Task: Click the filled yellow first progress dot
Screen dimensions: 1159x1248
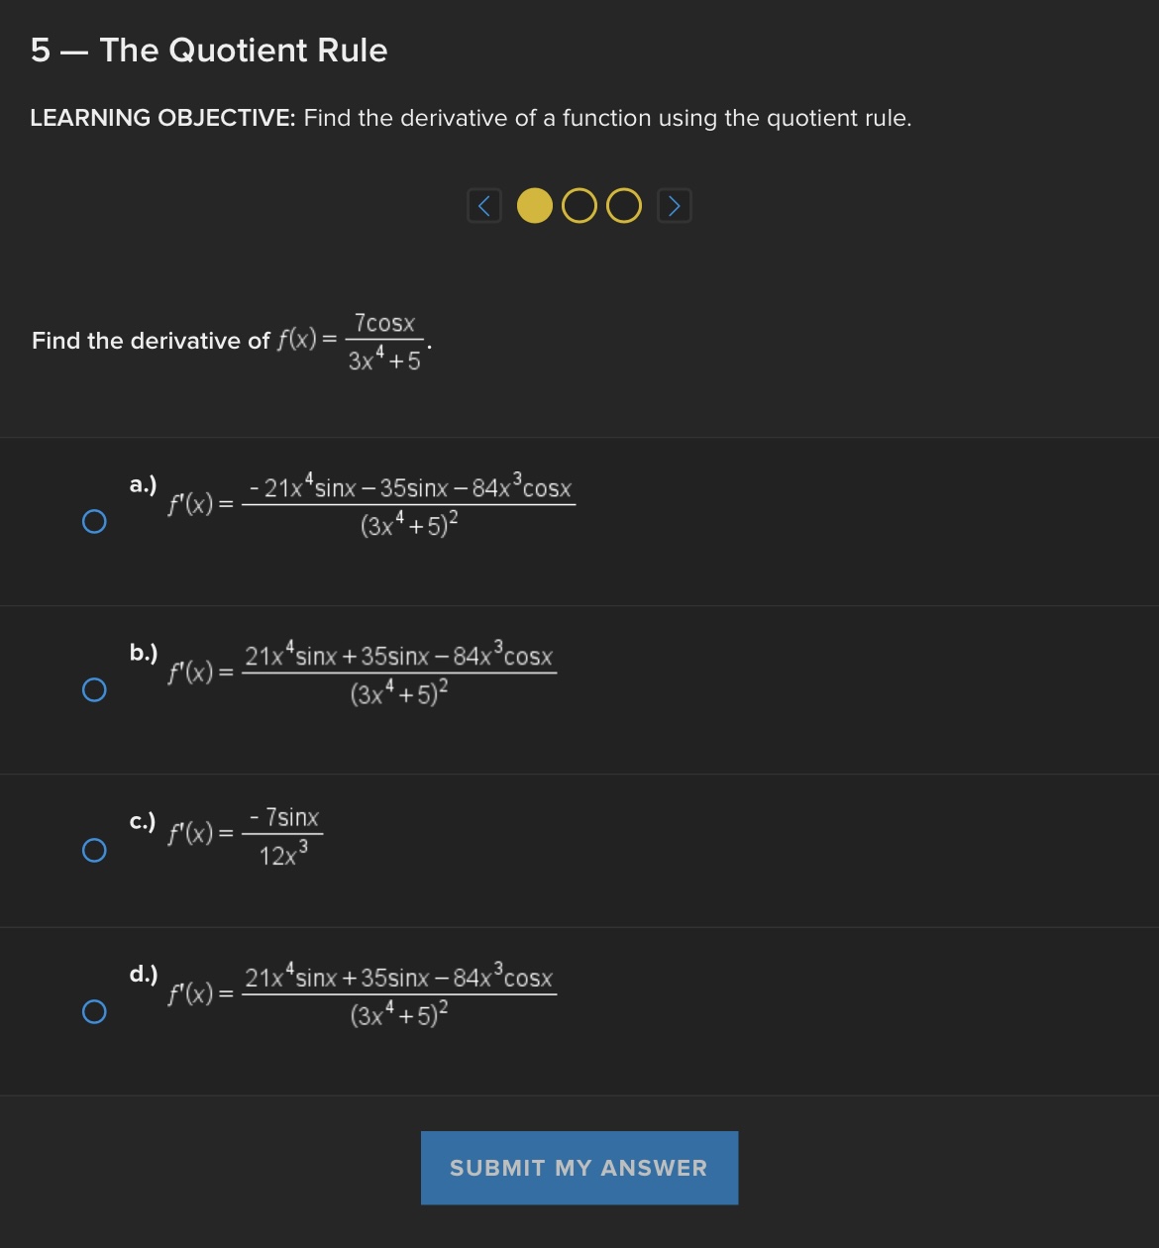Action: [x=534, y=207]
